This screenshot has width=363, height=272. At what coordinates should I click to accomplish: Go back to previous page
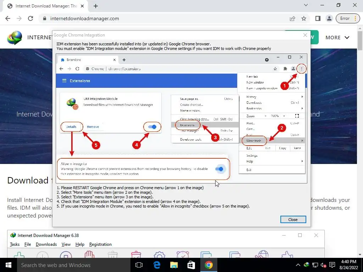pyautogui.click(x=8, y=18)
